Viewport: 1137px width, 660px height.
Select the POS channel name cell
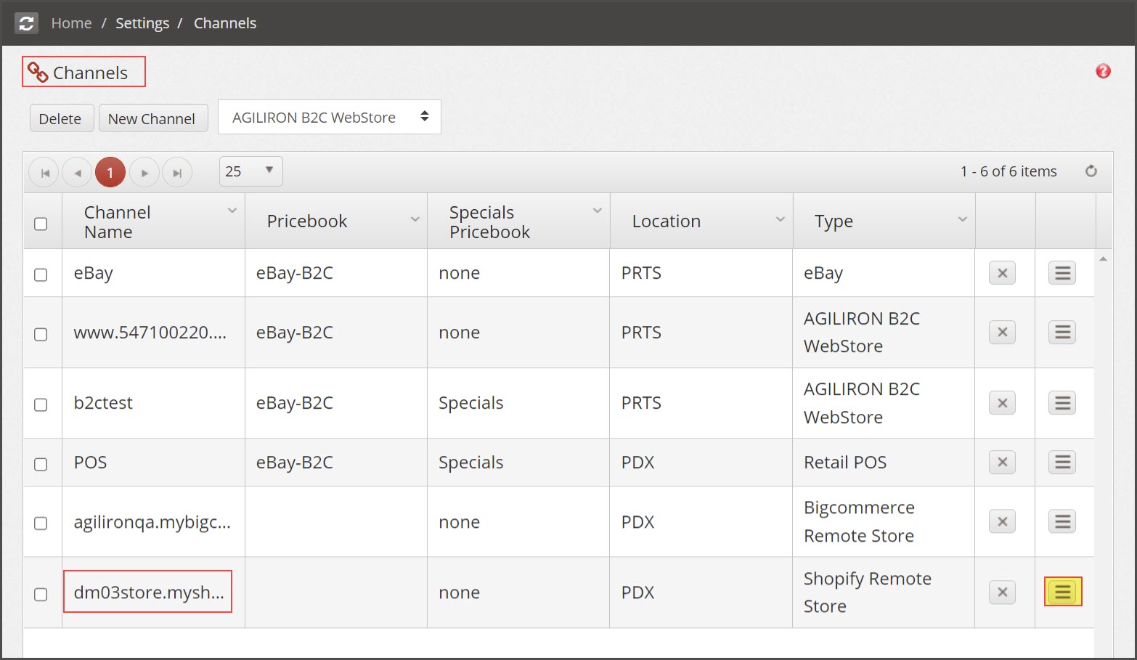(x=153, y=463)
